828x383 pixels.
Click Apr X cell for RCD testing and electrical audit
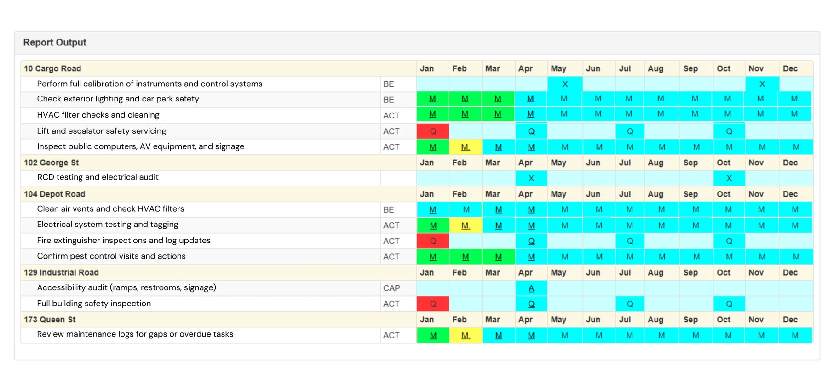[531, 178]
